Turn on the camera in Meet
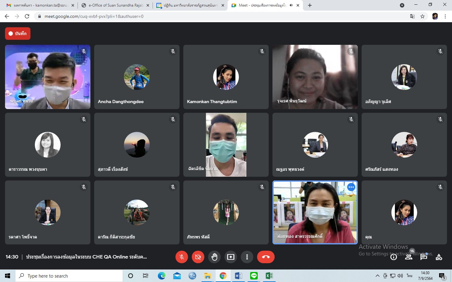 tap(198, 257)
